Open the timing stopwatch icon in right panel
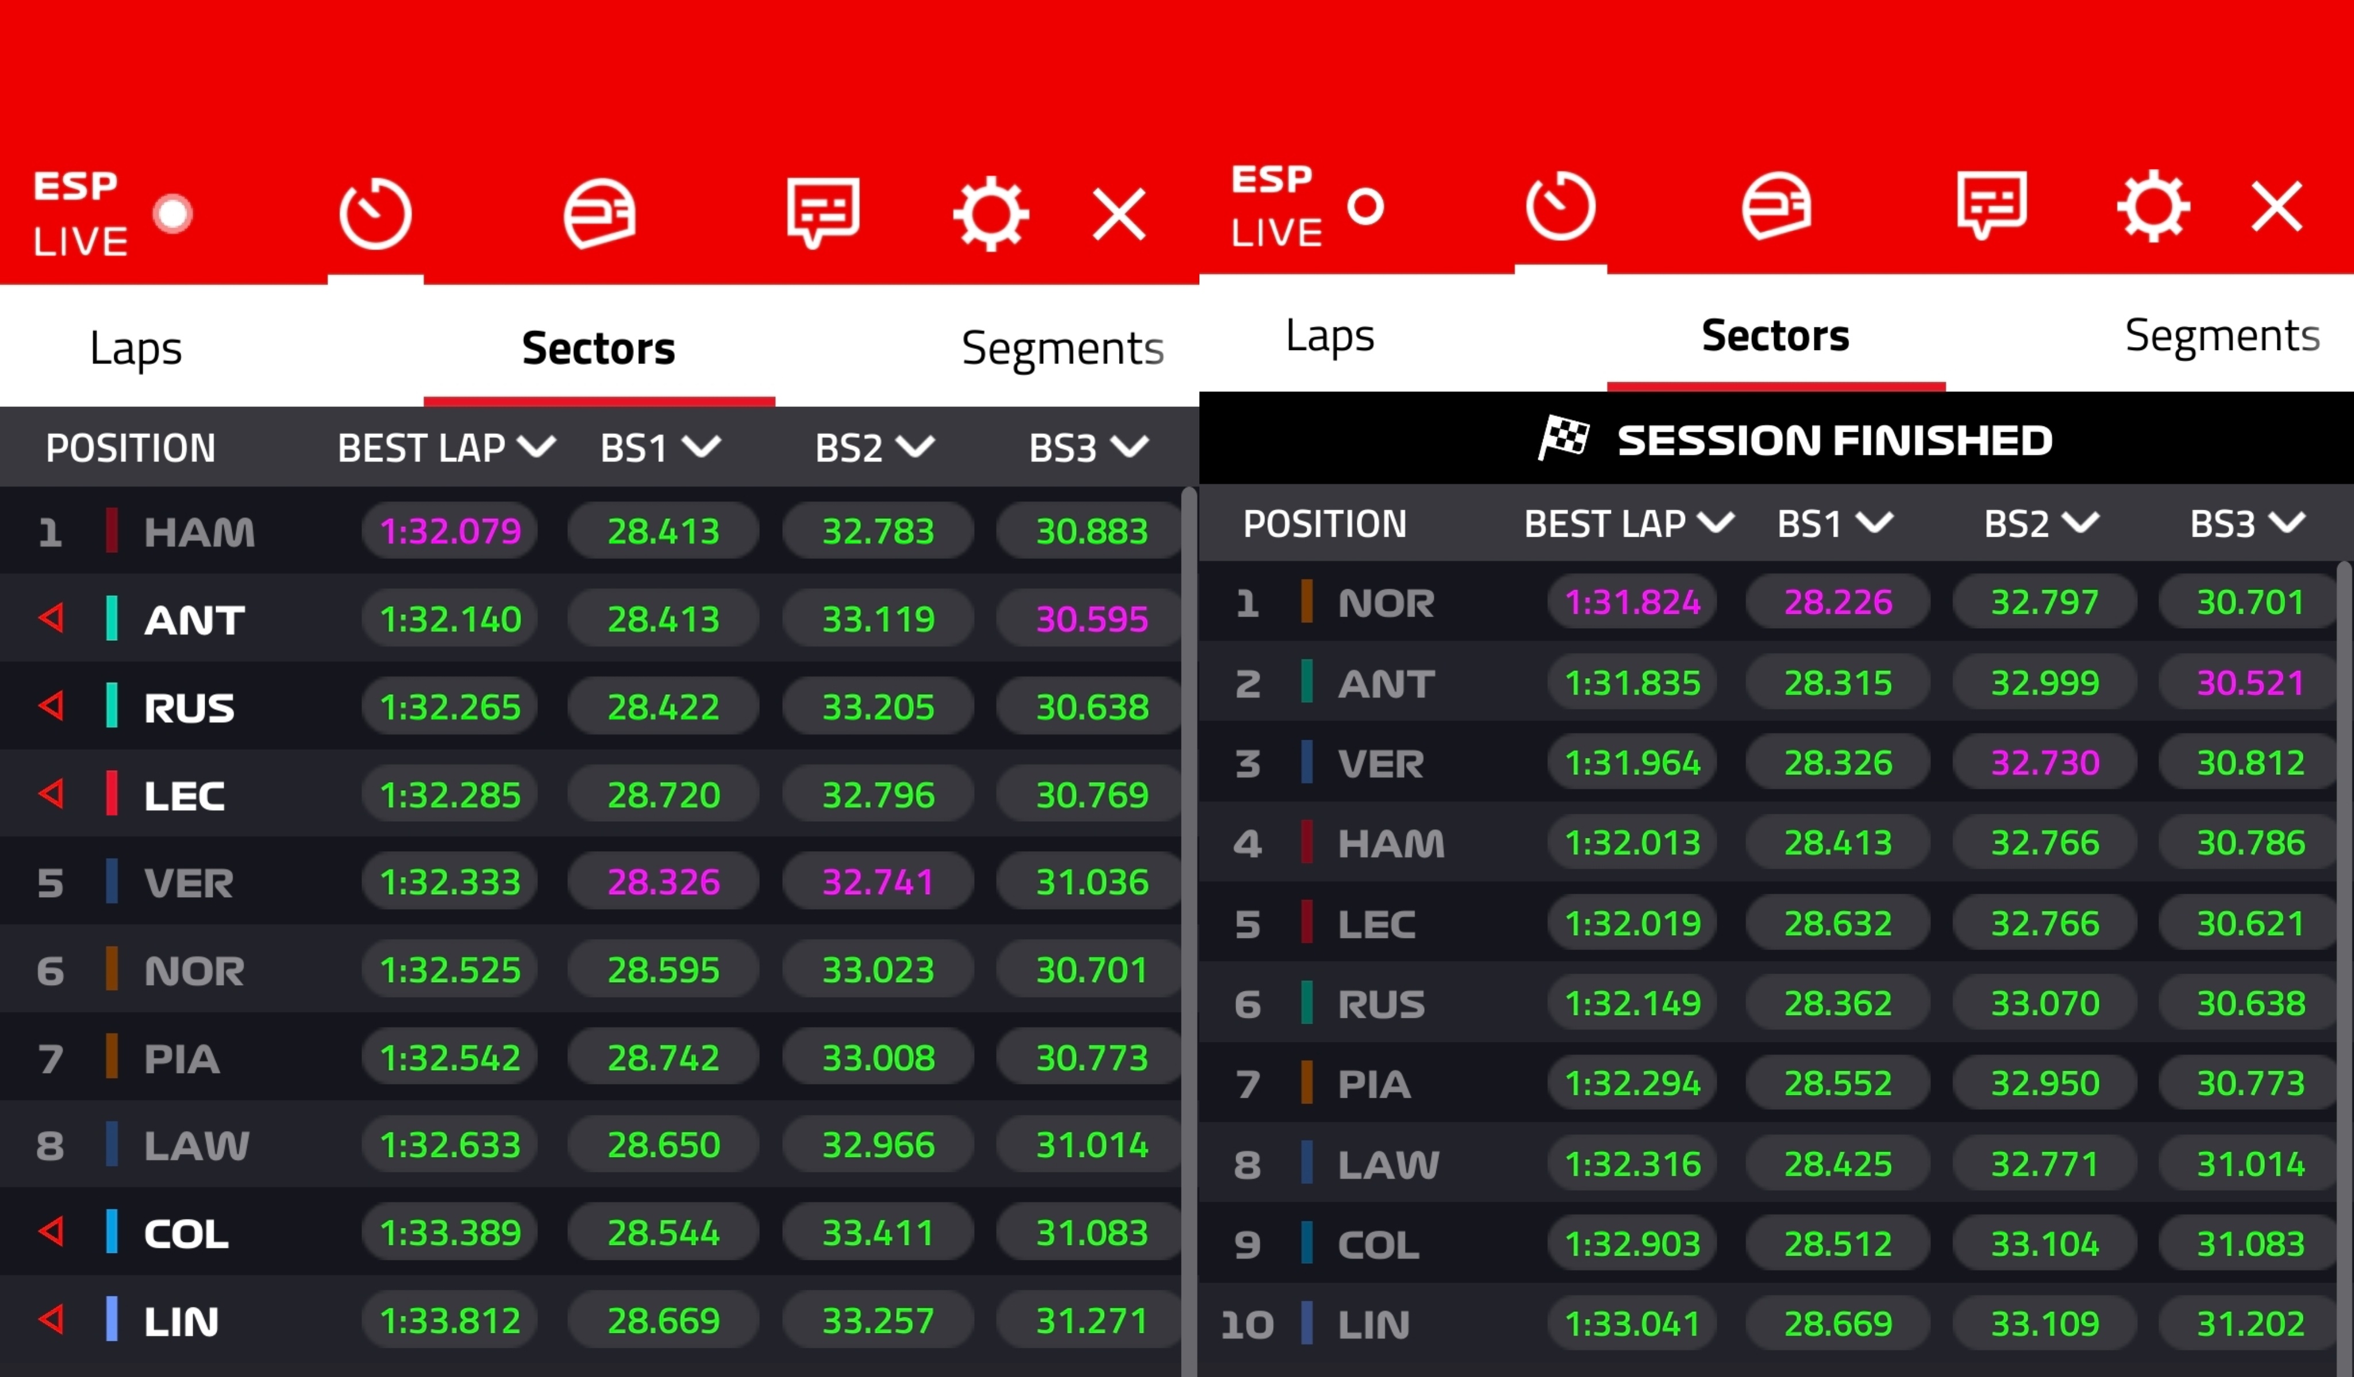The image size is (2354, 1377). (x=1561, y=206)
